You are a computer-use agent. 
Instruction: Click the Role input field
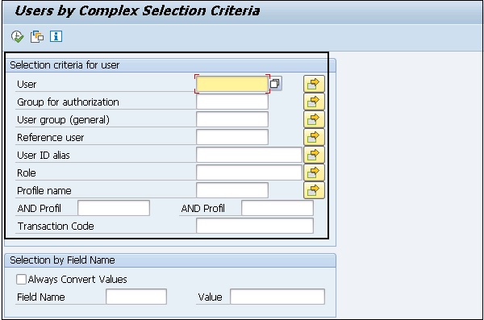[248, 172]
